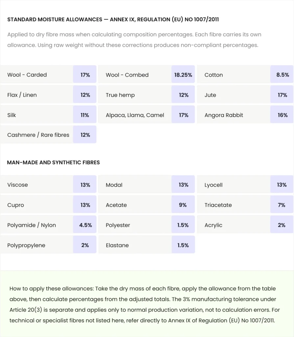Image resolution: width=294 pixels, height=337 pixels.
Task: Click the Man-Made and Synthetic Fibres heading
Action: click(53, 162)
